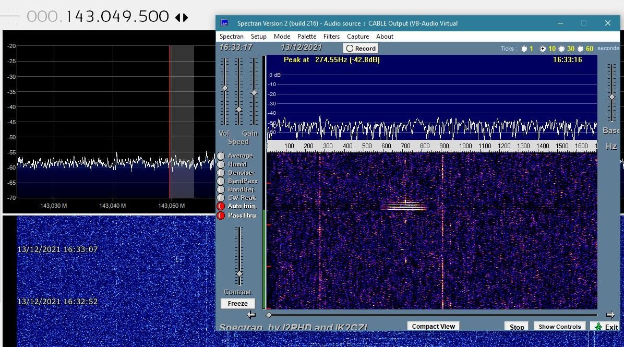Screen dimensions: 624x347
Task: Turn off PassThru
Action: coord(221,216)
